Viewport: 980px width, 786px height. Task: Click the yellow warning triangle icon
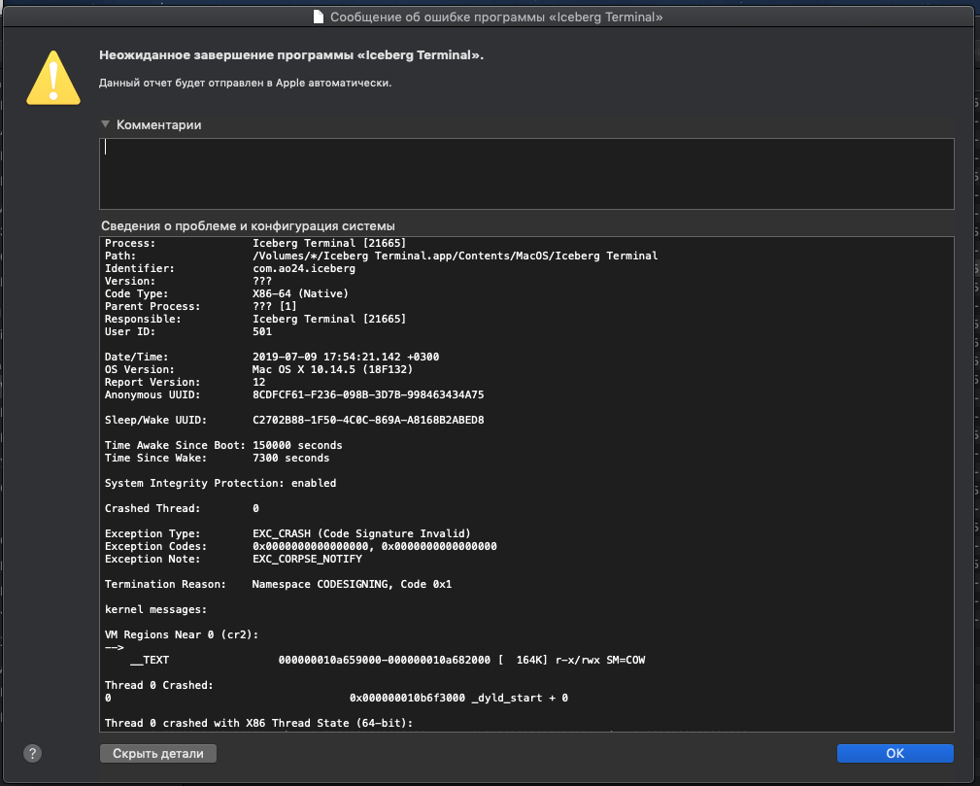point(55,76)
